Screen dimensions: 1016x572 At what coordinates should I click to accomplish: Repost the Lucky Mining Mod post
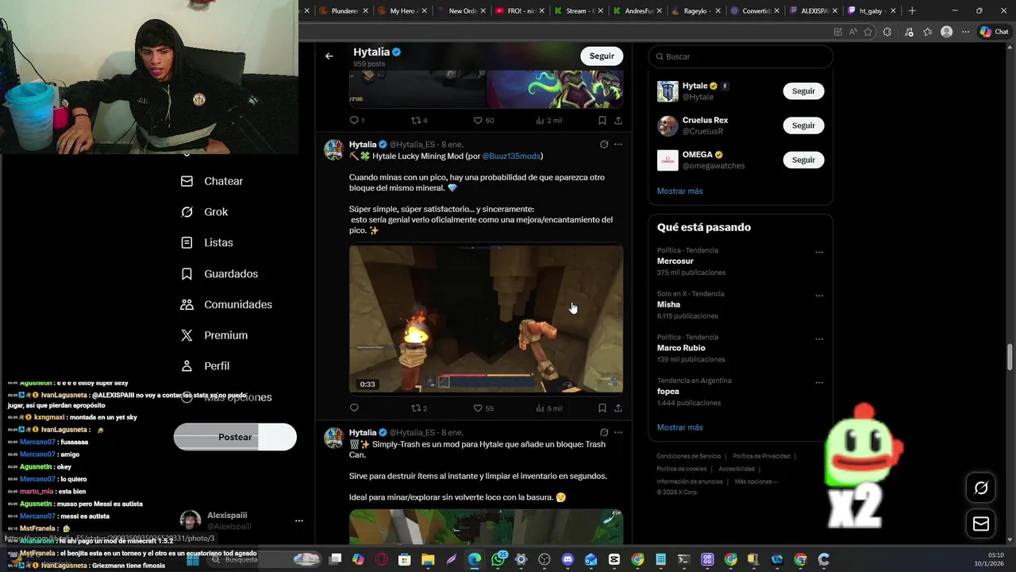click(x=418, y=408)
